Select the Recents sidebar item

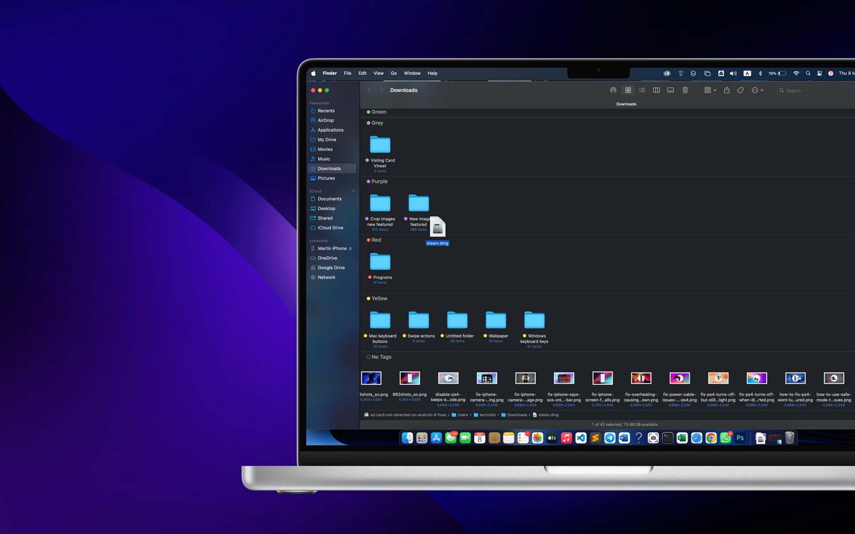click(326, 110)
